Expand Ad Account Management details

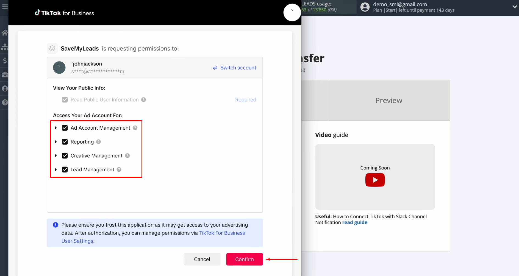point(56,128)
